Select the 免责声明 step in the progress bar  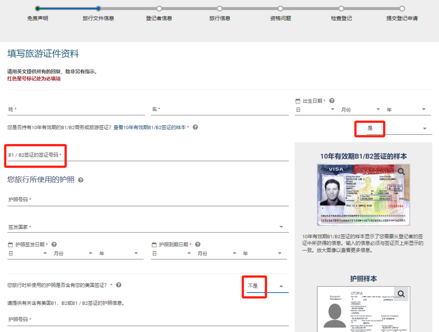38,8
